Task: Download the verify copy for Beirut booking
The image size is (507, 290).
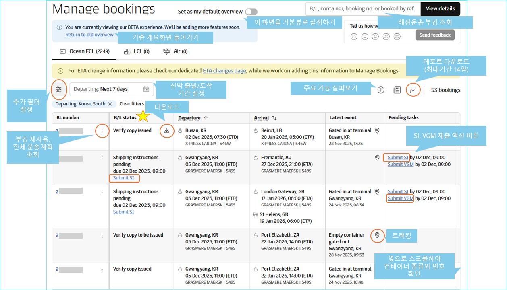Action: [167, 131]
